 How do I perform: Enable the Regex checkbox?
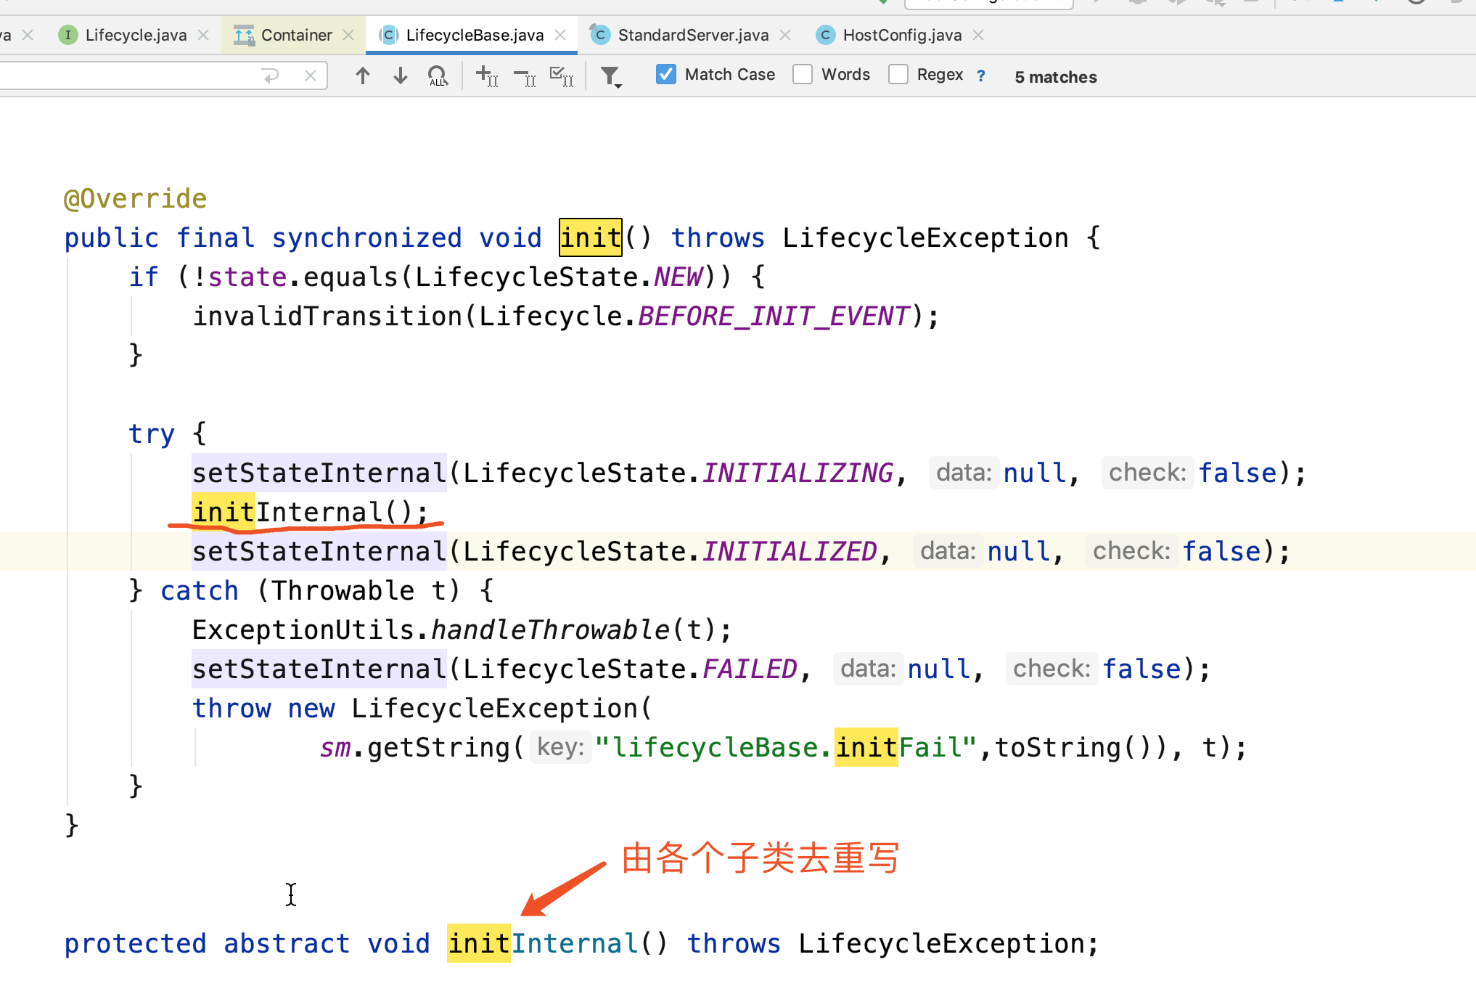point(898,74)
